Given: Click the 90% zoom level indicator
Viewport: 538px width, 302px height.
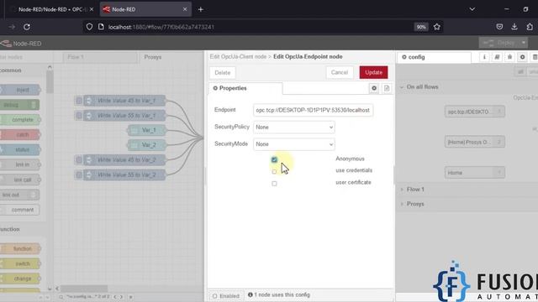Looking at the screenshot, I should click(x=421, y=27).
